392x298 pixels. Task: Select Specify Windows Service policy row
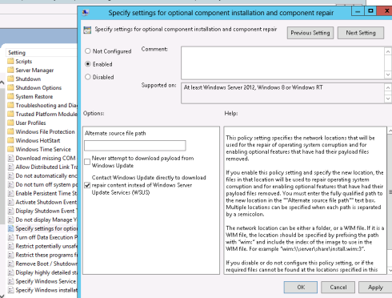tap(42, 281)
